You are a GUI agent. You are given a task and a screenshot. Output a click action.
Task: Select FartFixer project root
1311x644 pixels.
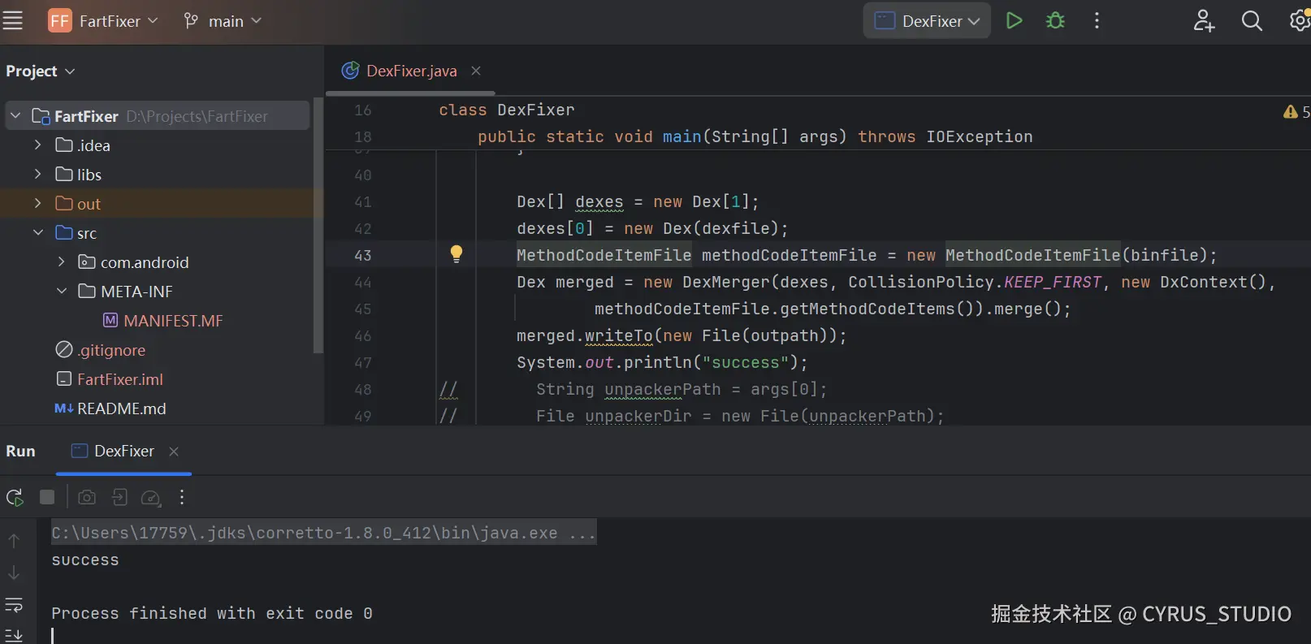(x=158, y=116)
